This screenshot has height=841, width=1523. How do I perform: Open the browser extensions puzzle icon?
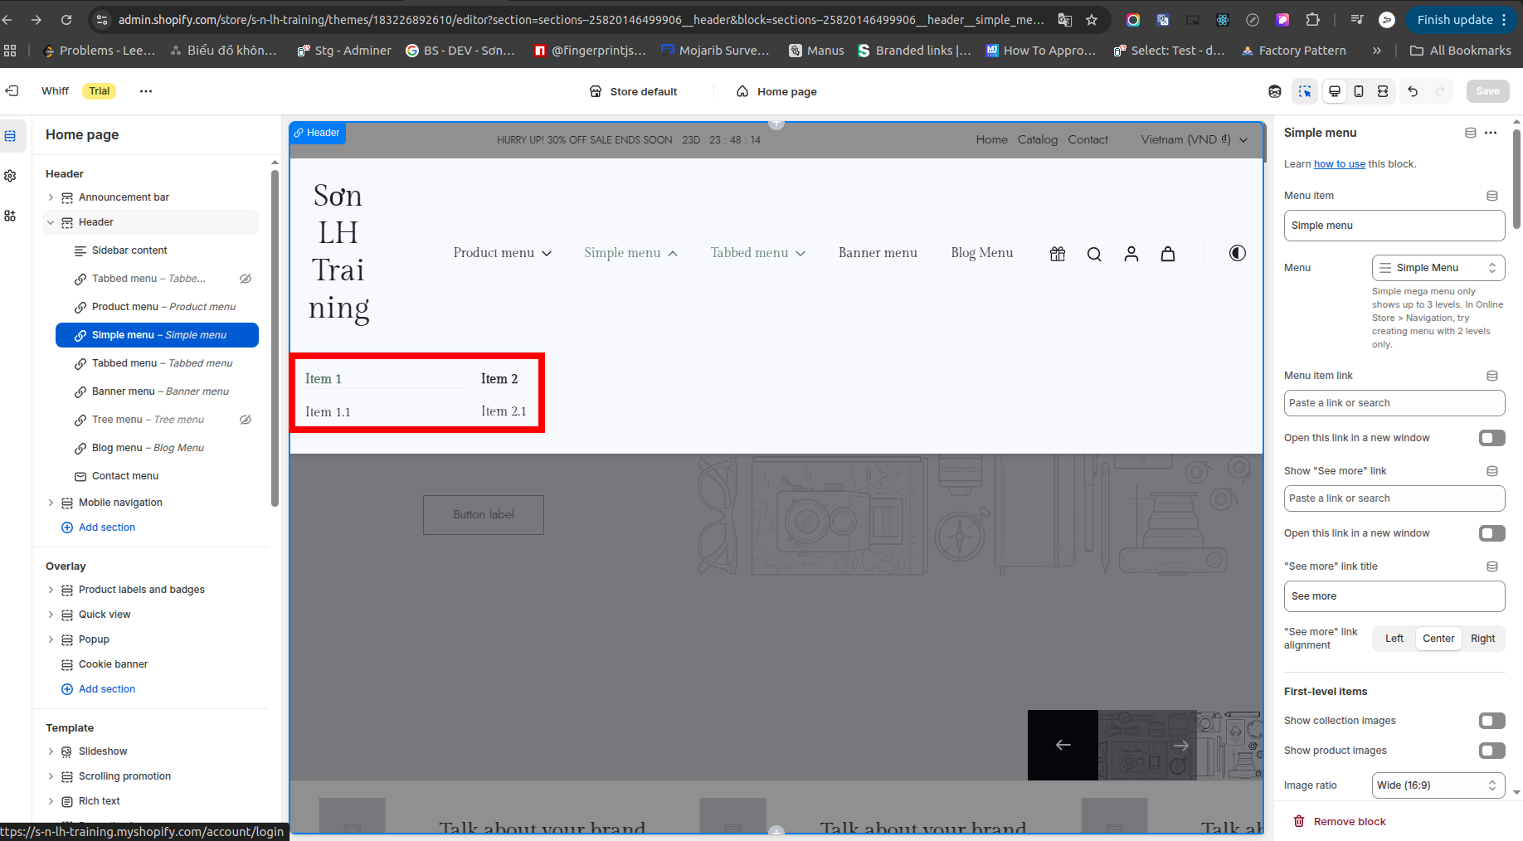pos(1312,20)
